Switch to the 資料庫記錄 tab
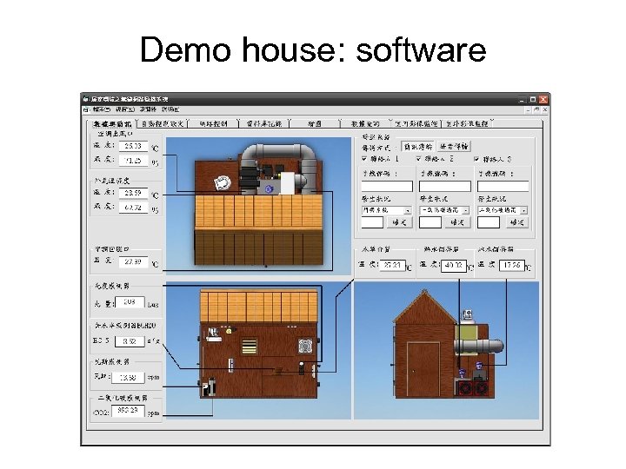This screenshot has width=626, height=469. [x=264, y=123]
